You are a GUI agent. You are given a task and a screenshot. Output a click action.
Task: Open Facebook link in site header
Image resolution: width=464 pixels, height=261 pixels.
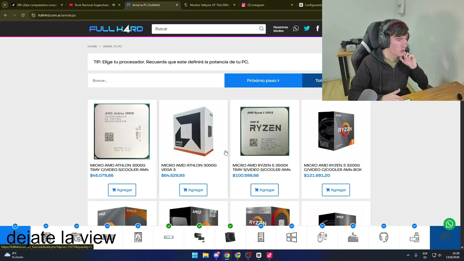pos(318,29)
